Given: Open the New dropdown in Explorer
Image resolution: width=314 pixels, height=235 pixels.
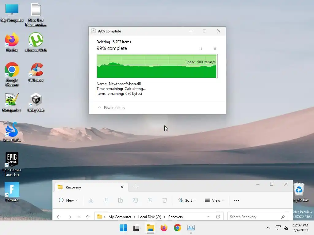Looking at the screenshot, I should coord(68,200).
